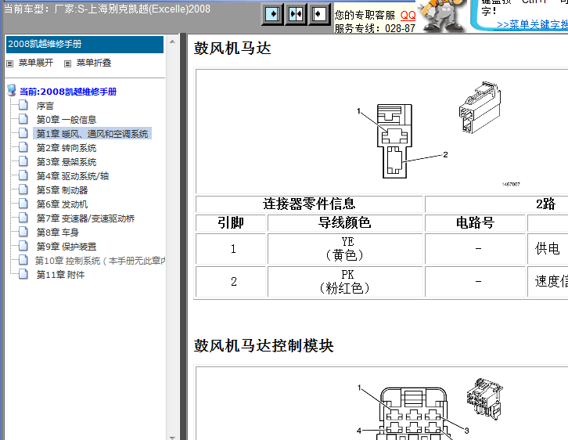Image resolution: width=568 pixels, height=440 pixels.
Task: Click the page icon next to 第2章 转向系统
Action: pos(23,147)
